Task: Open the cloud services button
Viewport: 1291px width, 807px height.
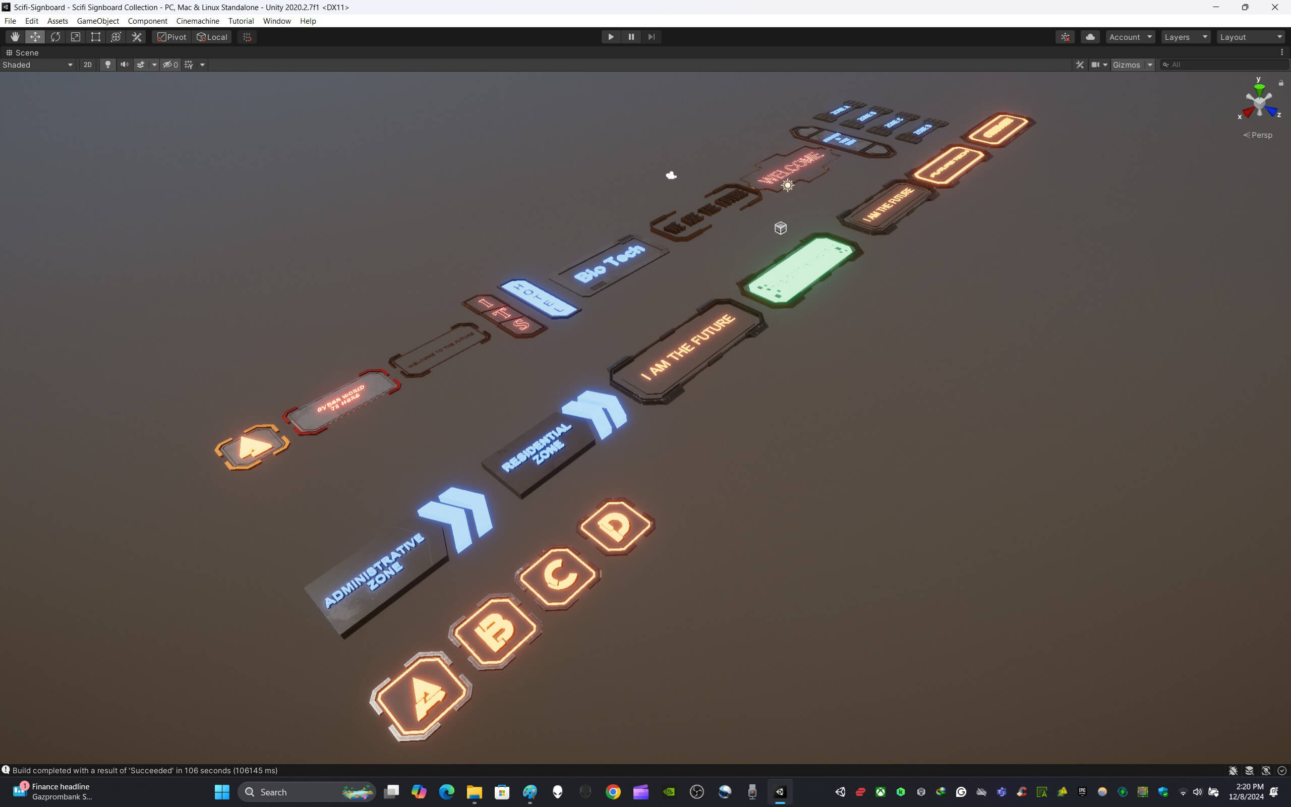Action: pos(1090,37)
